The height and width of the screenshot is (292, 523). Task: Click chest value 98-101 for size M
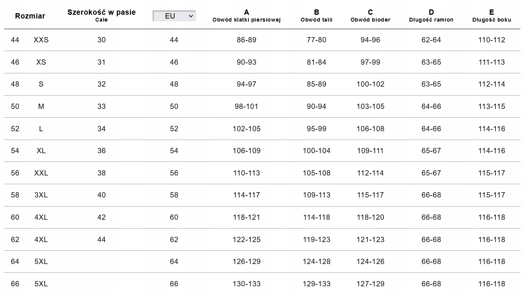point(247,106)
